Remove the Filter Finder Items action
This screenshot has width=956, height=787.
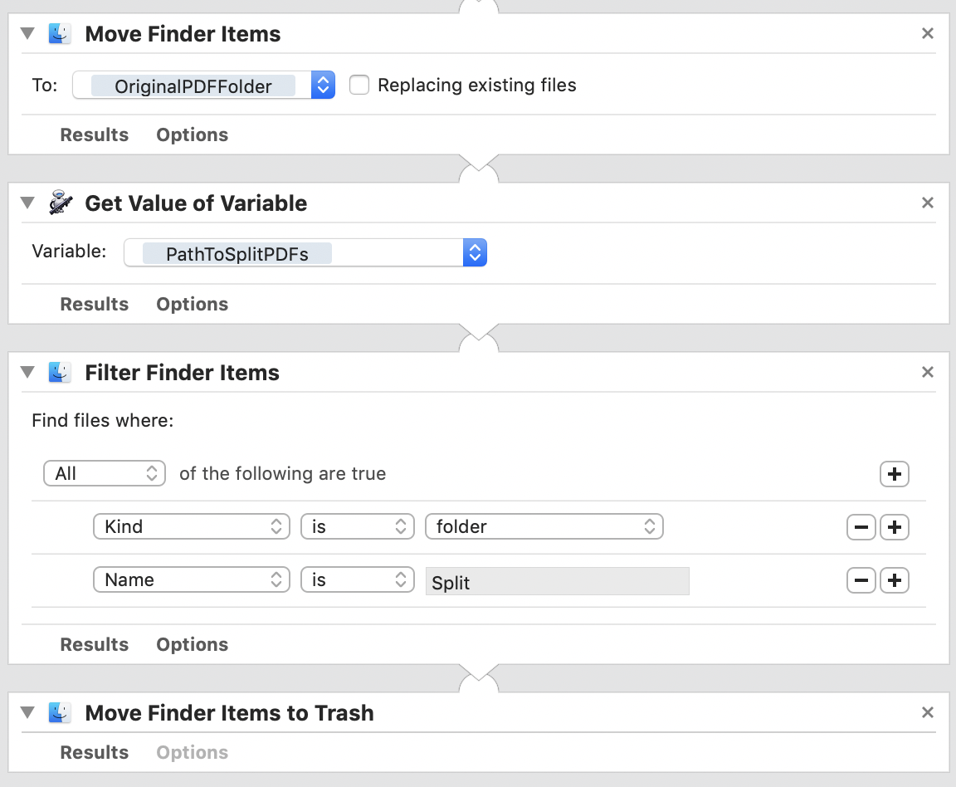point(928,373)
